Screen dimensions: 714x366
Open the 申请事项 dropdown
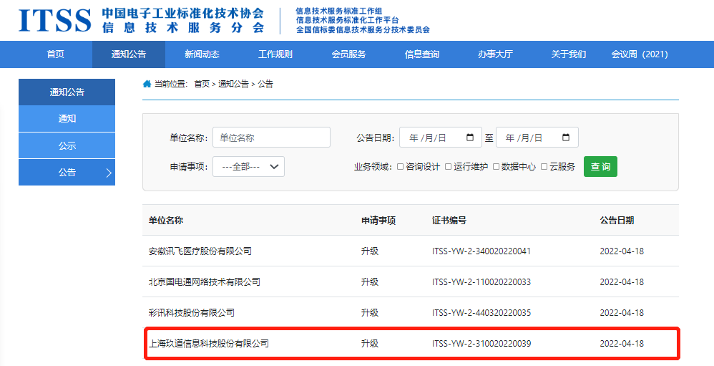click(249, 167)
